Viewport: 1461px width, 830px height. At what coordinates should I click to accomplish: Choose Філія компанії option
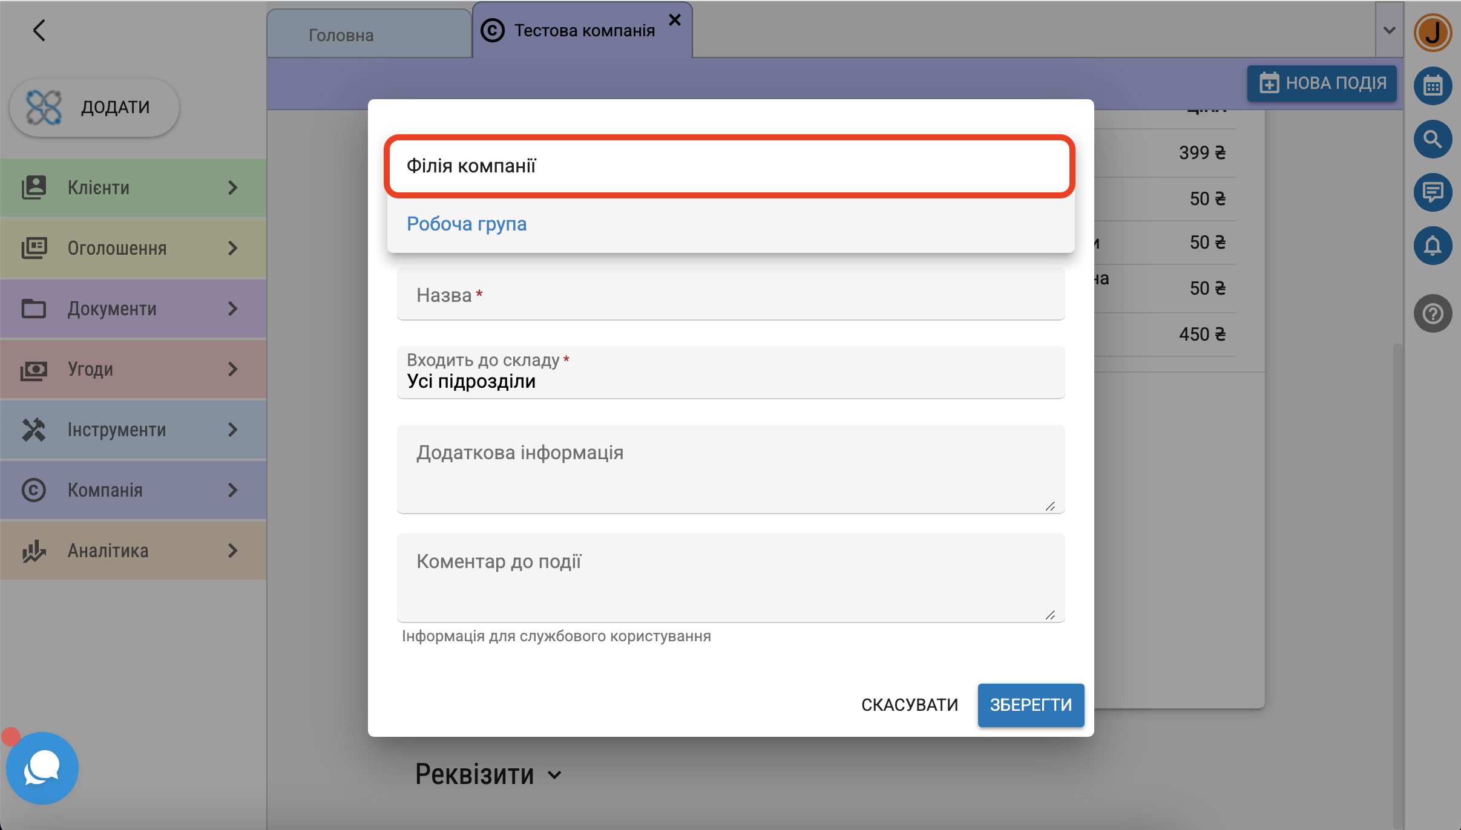(471, 166)
